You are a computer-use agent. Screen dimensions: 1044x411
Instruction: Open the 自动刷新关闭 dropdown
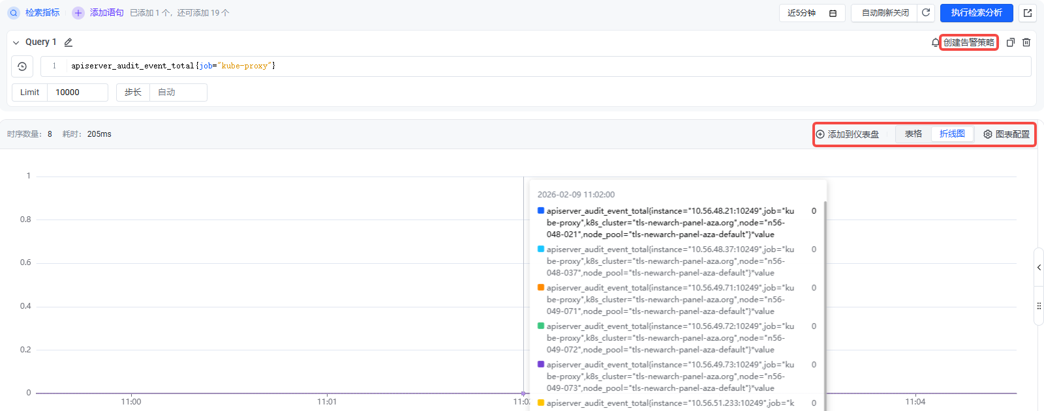pos(885,13)
